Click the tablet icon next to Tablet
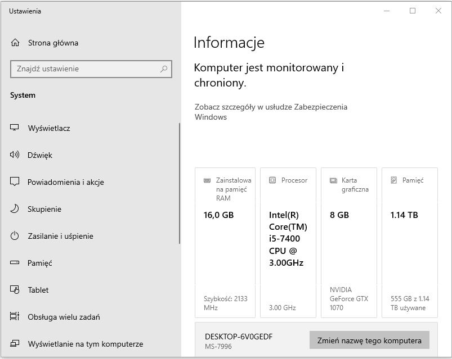Screen dimensions: 452x359 (15, 289)
